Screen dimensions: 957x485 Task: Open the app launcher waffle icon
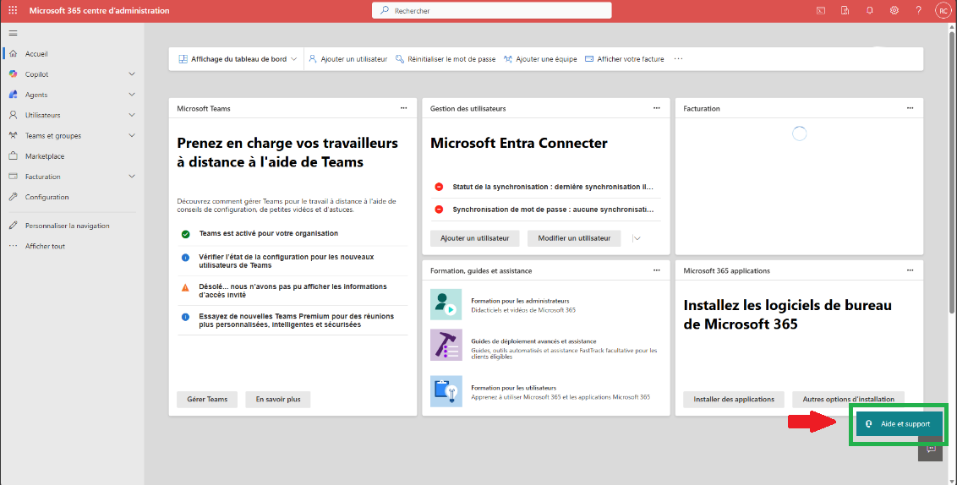coord(13,10)
